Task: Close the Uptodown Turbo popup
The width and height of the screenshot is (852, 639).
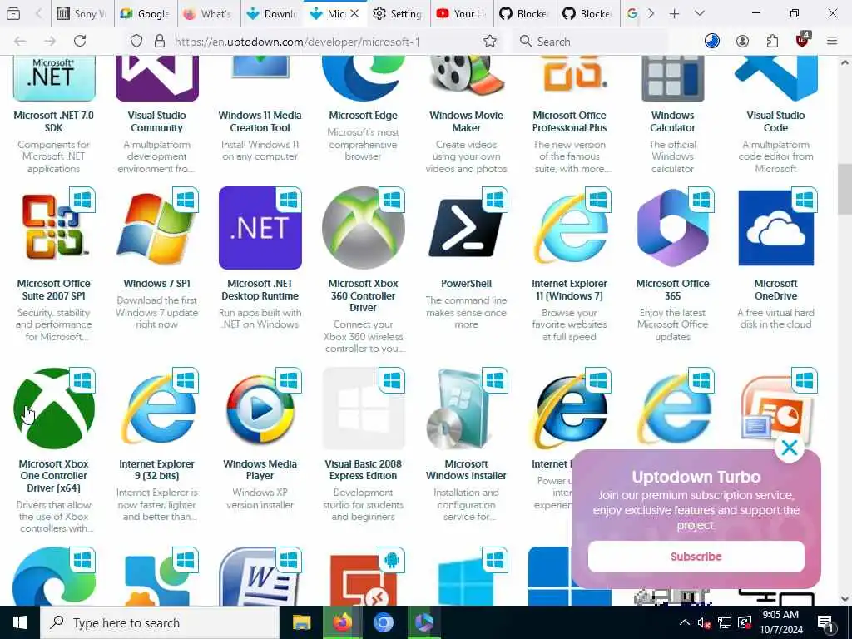Action: (789, 448)
